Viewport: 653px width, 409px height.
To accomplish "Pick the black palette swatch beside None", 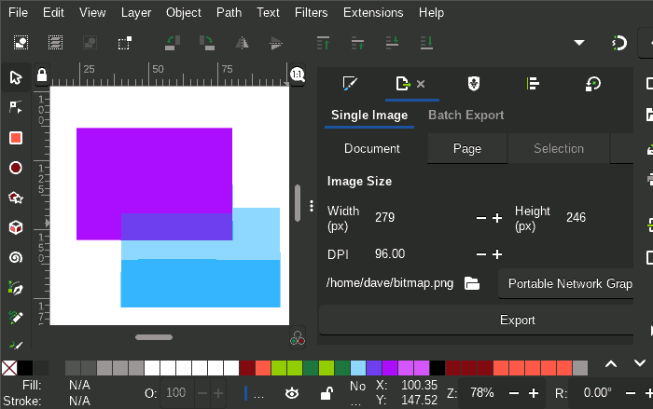I will point(25,368).
